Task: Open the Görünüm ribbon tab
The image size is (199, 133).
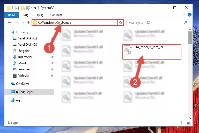Action: [56, 15]
